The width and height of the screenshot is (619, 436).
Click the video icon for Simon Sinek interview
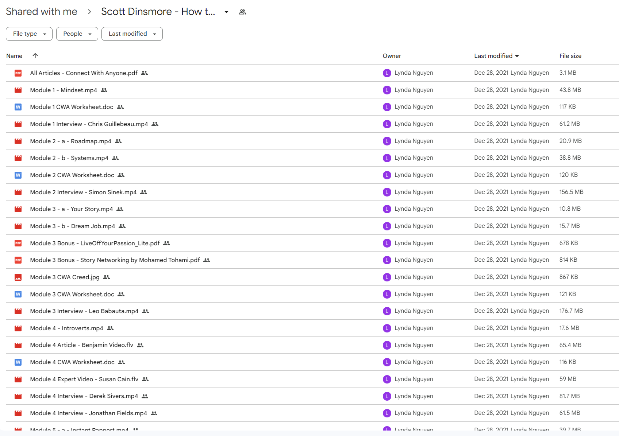18,192
